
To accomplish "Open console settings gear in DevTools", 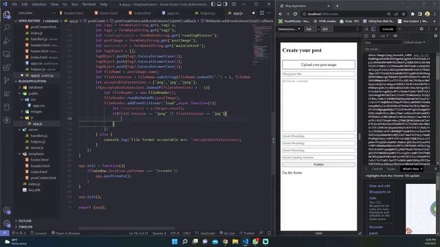I will (435, 36).
